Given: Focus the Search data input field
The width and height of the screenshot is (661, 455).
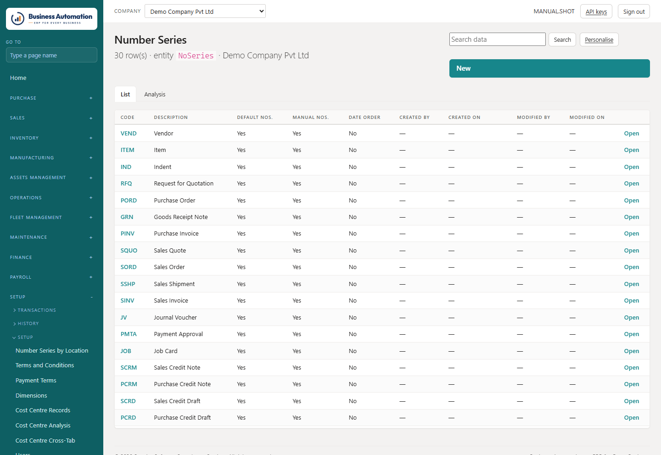Looking at the screenshot, I should coord(498,39).
